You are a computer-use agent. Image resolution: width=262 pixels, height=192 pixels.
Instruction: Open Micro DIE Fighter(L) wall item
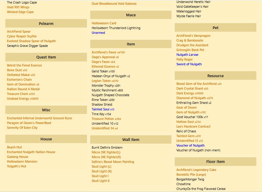coord(106,152)
